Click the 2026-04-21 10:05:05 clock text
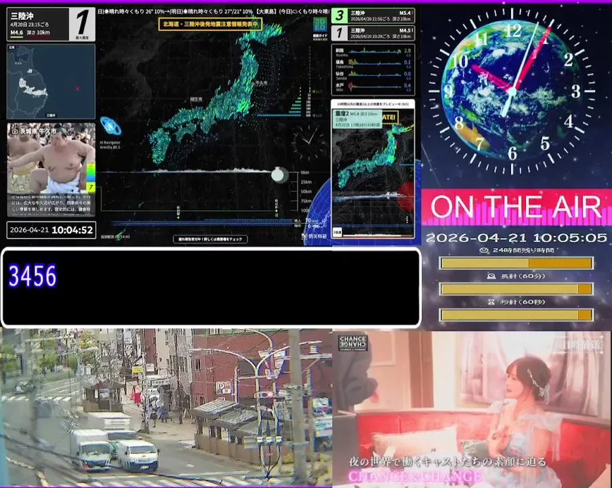Image resolution: width=612 pixels, height=488 pixels. (516, 238)
